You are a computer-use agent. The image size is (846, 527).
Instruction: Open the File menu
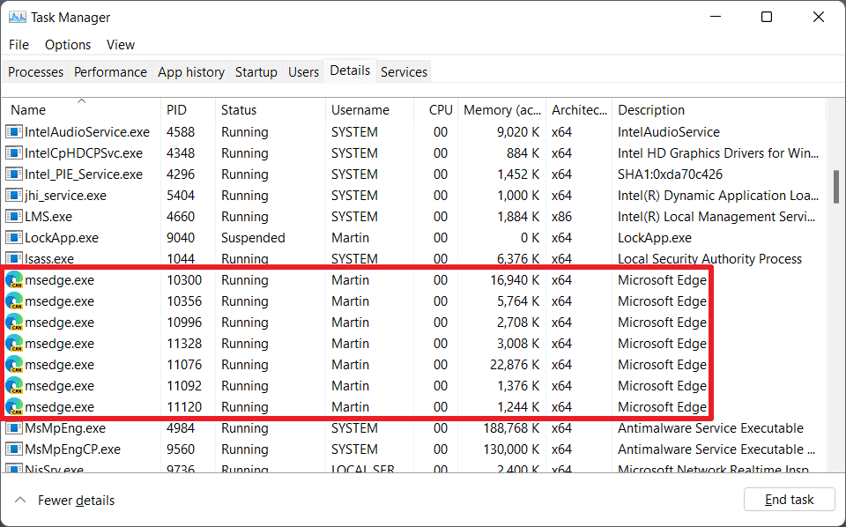(x=19, y=44)
